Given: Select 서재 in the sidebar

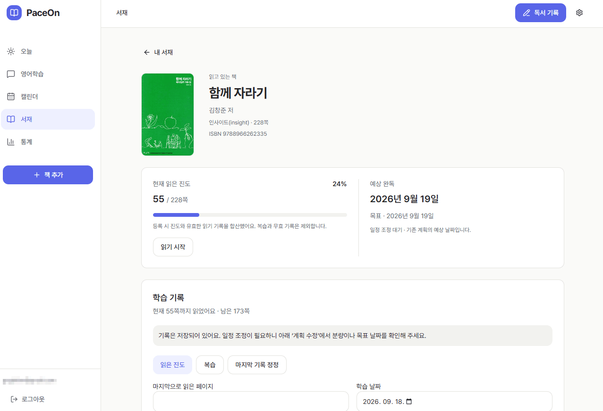Looking at the screenshot, I should click(48, 119).
